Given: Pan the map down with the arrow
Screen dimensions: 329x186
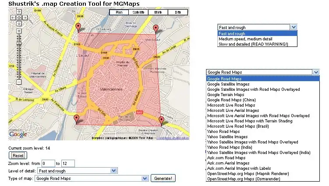Looking at the screenshot, I should point(19,24).
